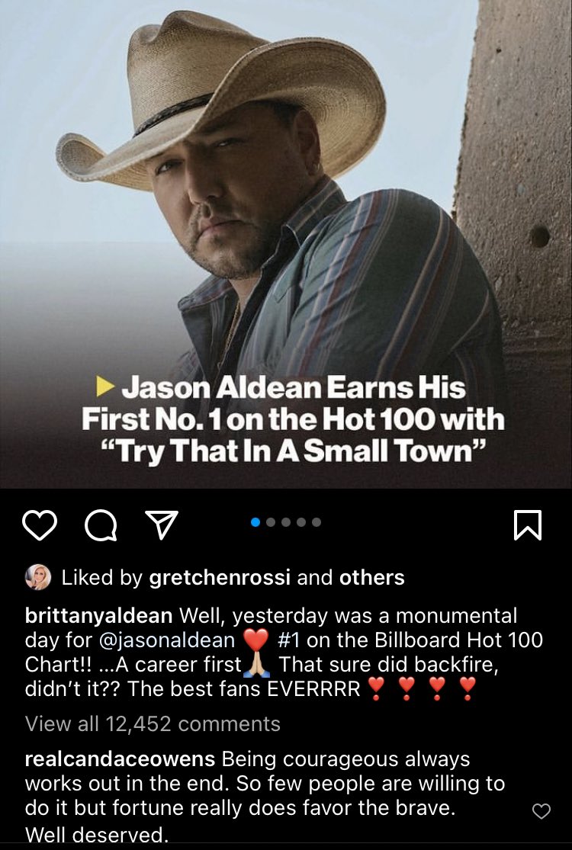
Task: Tap the Jason Aldean headline text
Action: (x=293, y=419)
